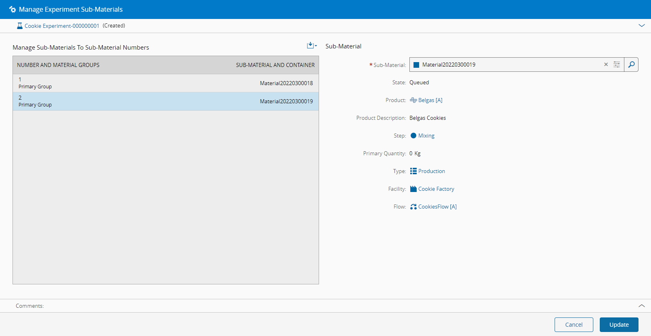Click the search magnifier in Sub-Material field
The height and width of the screenshot is (336, 651).
coord(631,65)
